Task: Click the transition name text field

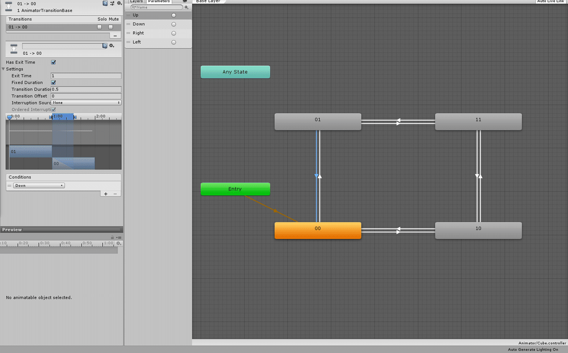Action: pos(62,46)
